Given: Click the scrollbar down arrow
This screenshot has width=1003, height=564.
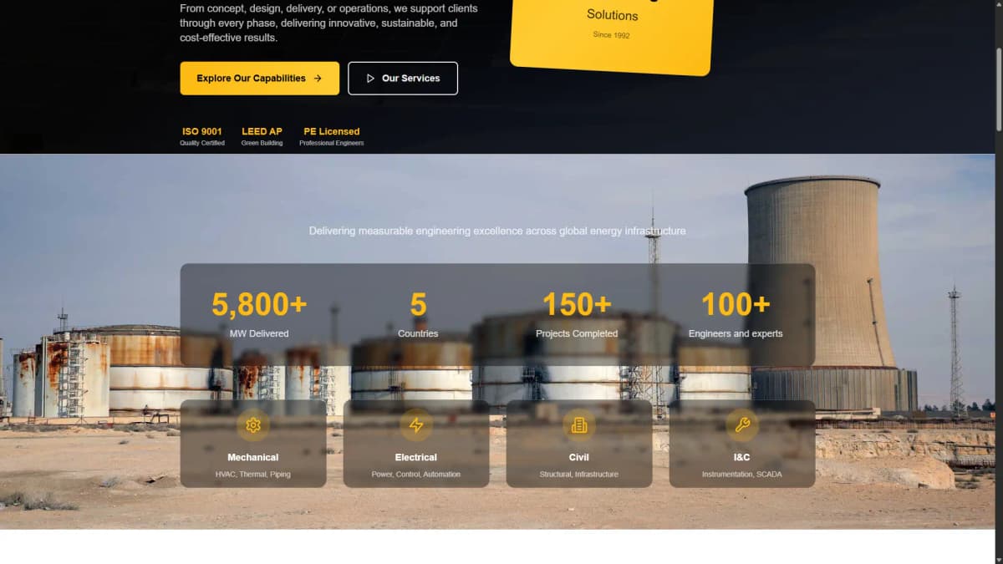Looking at the screenshot, I should click(997, 558).
